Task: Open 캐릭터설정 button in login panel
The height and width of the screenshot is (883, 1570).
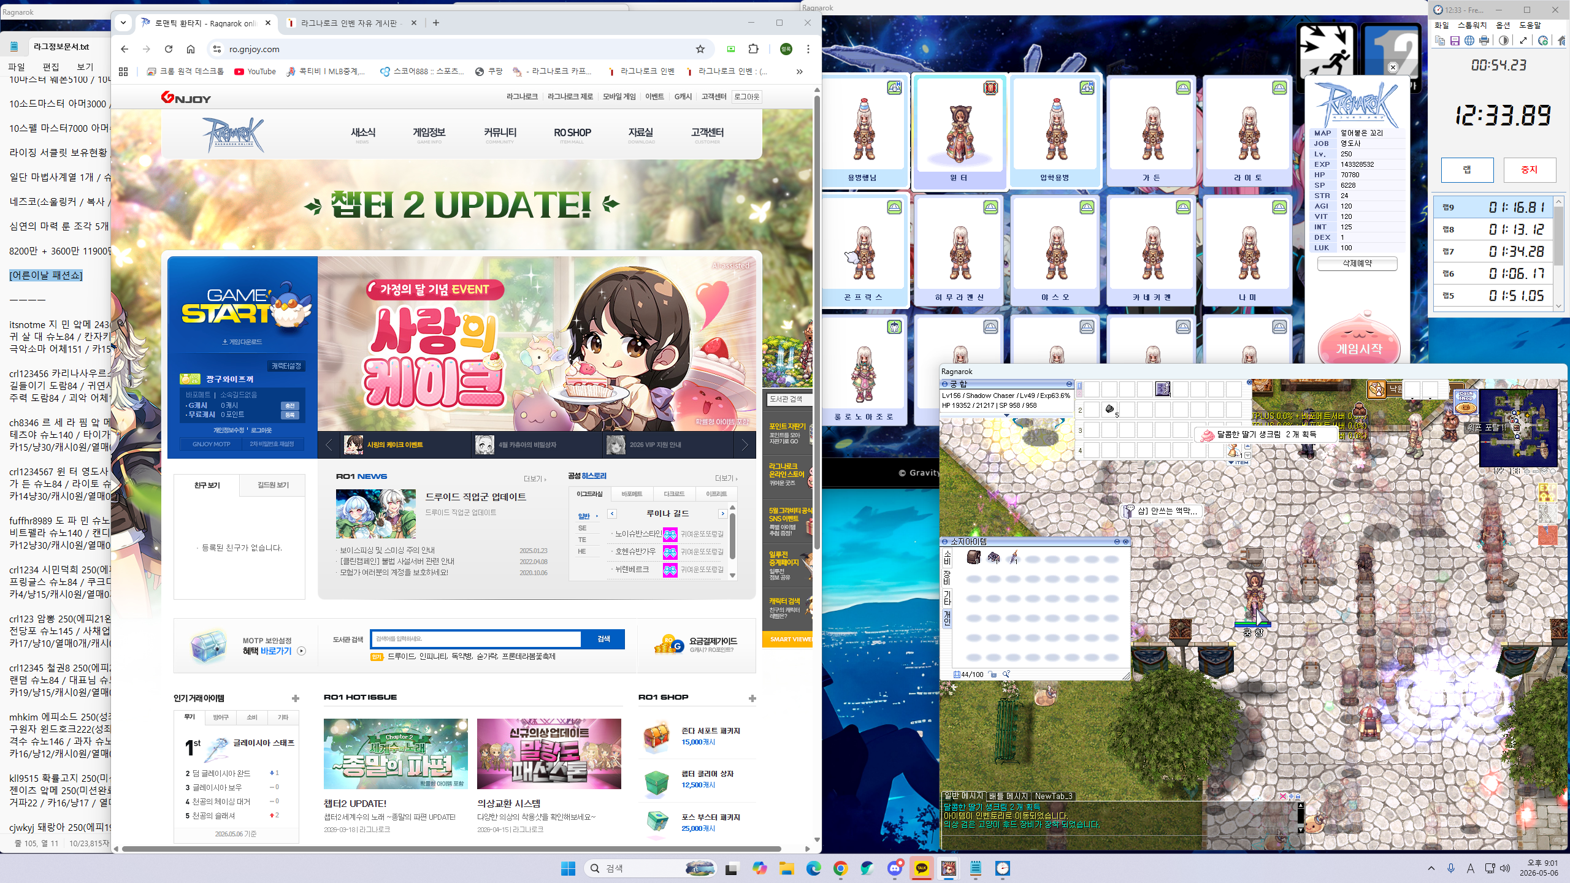Action: tap(286, 366)
